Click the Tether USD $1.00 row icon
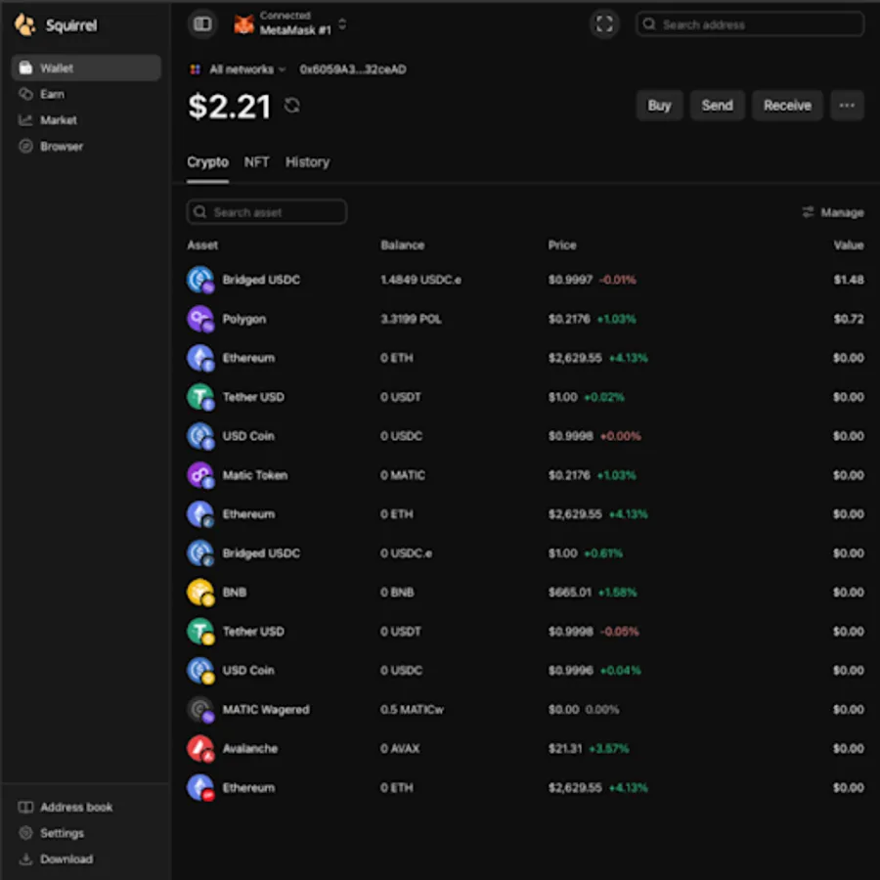This screenshot has height=880, width=880. tap(200, 397)
